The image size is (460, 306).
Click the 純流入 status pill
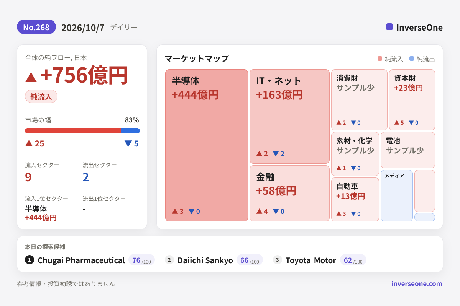coord(41,96)
